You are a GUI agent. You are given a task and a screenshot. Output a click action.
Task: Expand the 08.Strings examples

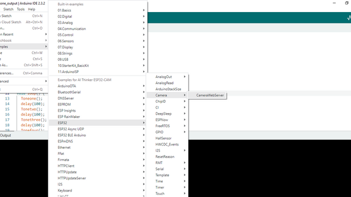tap(98, 54)
